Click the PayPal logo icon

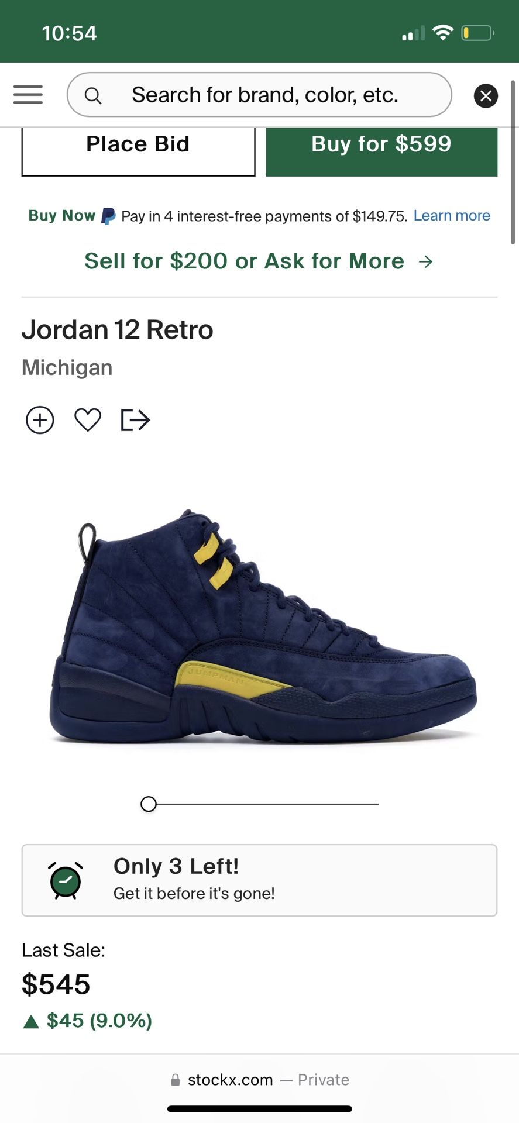coord(108,216)
